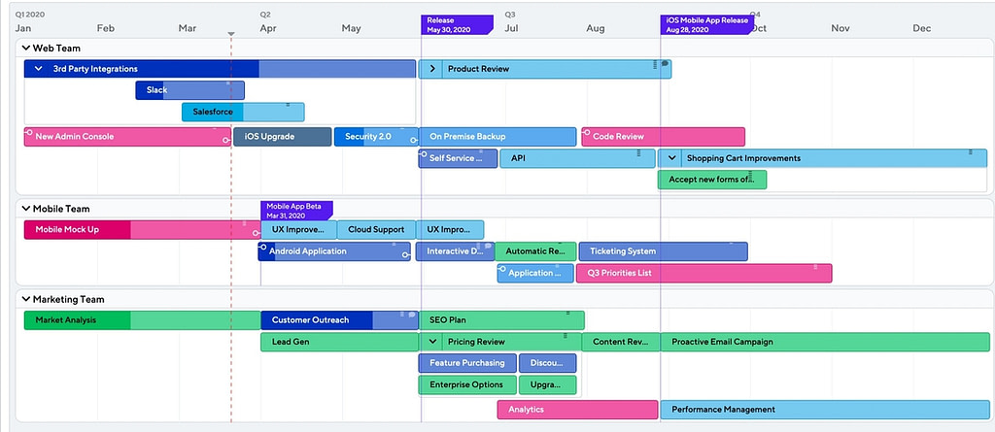Click dependency circle at end of Security 2.0
Image resolution: width=995 pixels, height=432 pixels.
pyautogui.click(x=414, y=140)
